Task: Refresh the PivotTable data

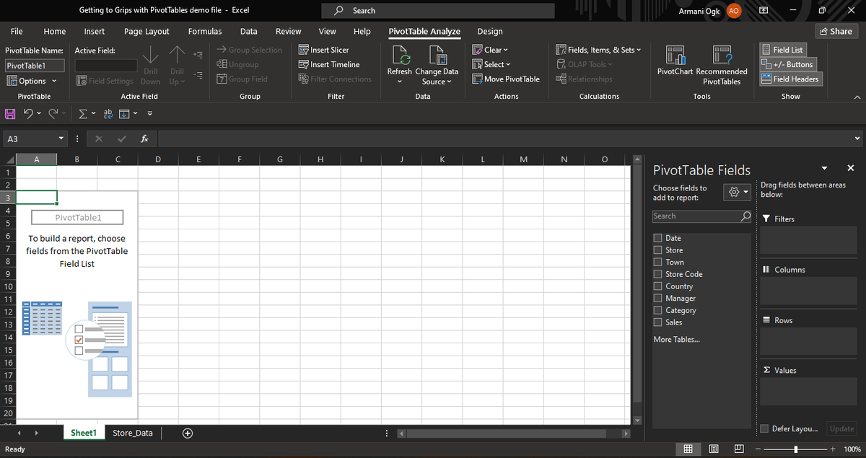Action: tap(400, 65)
